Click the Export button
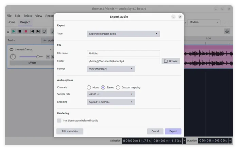This screenshot has width=238, height=150. coord(173,131)
